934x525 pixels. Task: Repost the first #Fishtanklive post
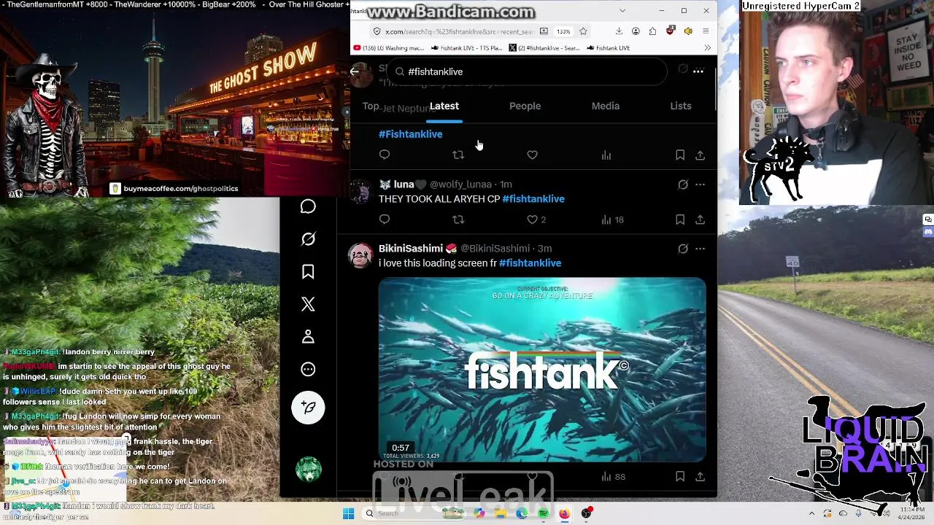click(x=458, y=155)
